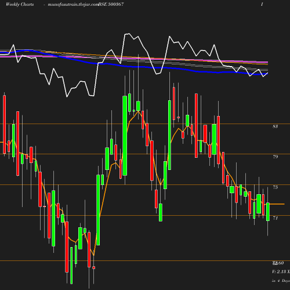This screenshot has width=290, height=290.
Task: Click the overlapping price label ending '.60'
Action: click(278, 263)
